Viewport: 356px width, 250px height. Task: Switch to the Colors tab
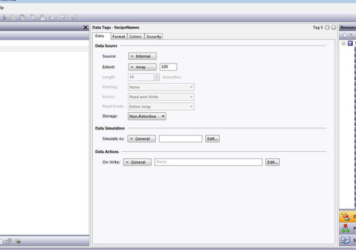tap(135, 37)
